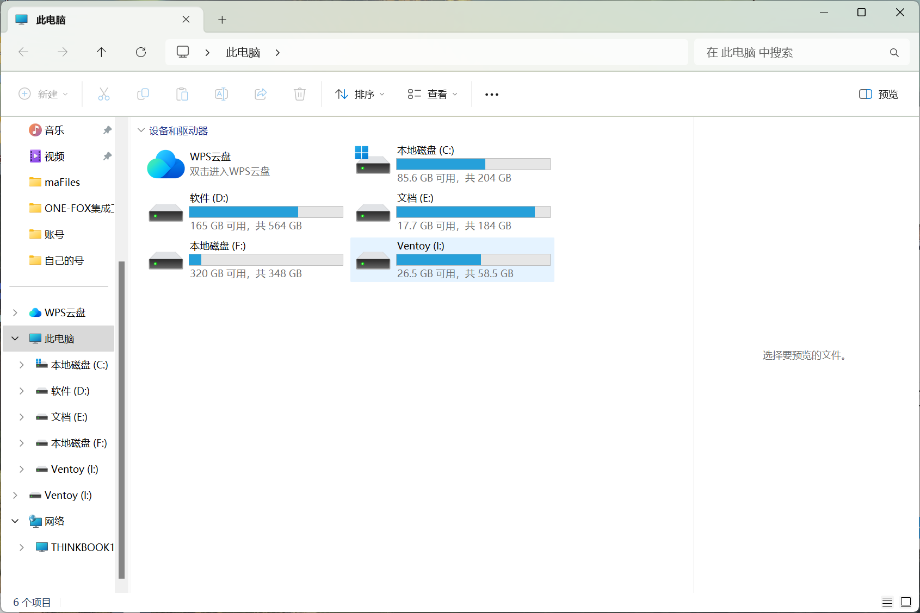Click the cut scissors icon in toolbar
920x613 pixels.
point(104,95)
